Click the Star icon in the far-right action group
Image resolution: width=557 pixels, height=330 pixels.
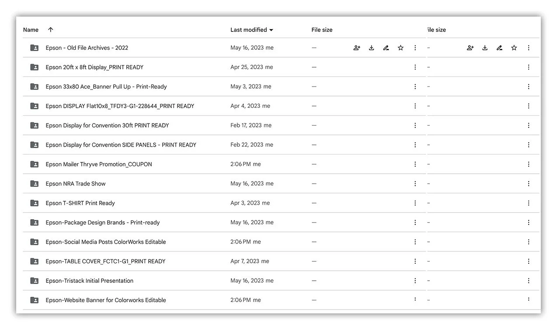coord(514,48)
